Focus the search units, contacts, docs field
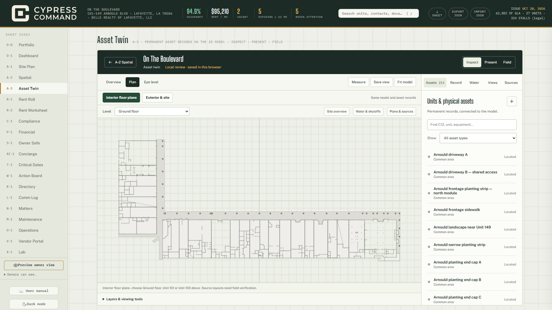Viewport: 552px width, 310px height. click(x=378, y=13)
